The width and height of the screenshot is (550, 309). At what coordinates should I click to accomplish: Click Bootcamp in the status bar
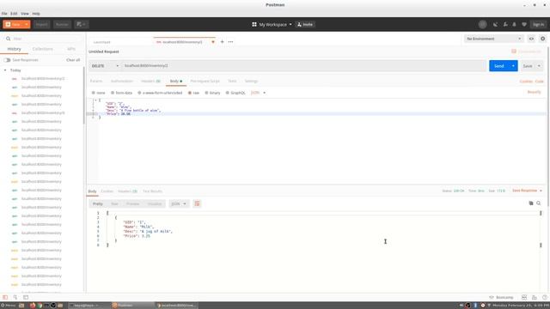[502, 298]
